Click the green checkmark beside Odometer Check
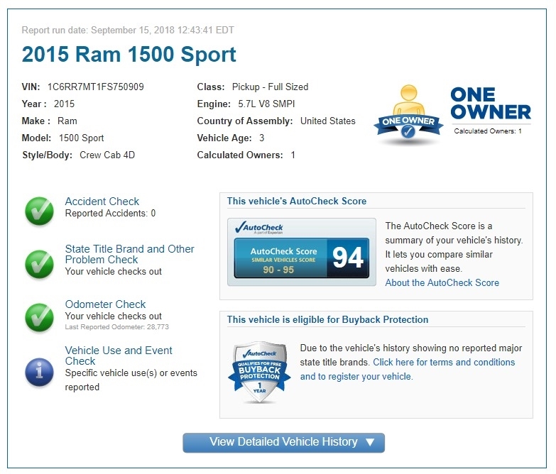The width and height of the screenshot is (556, 474). tap(39, 316)
